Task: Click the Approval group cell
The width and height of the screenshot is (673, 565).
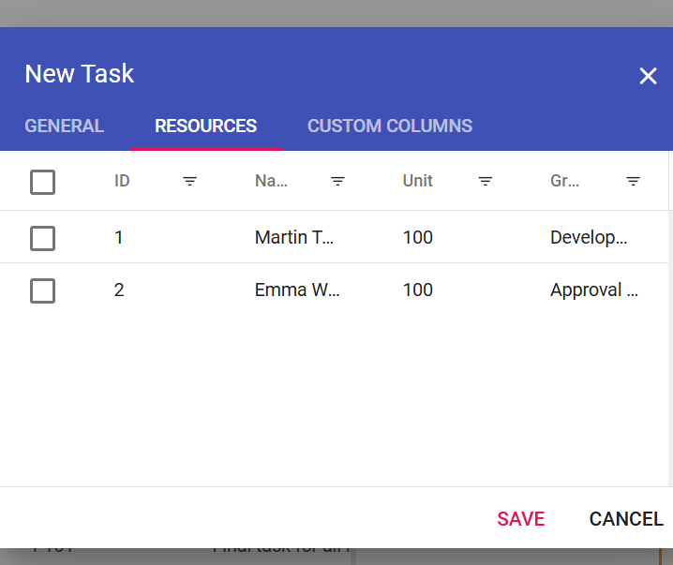Action: [593, 290]
